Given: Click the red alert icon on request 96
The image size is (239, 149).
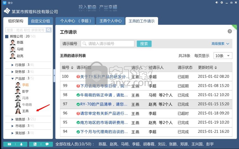Looking at the screenshot, I should pyautogui.click(x=78, y=114).
